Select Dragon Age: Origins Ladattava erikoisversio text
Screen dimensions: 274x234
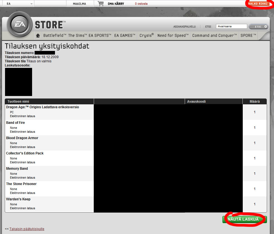(42, 107)
